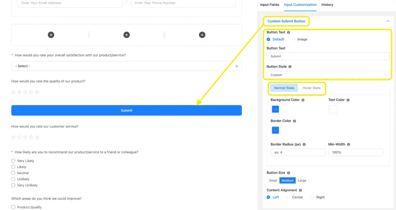Show info for Button Style

290,67
